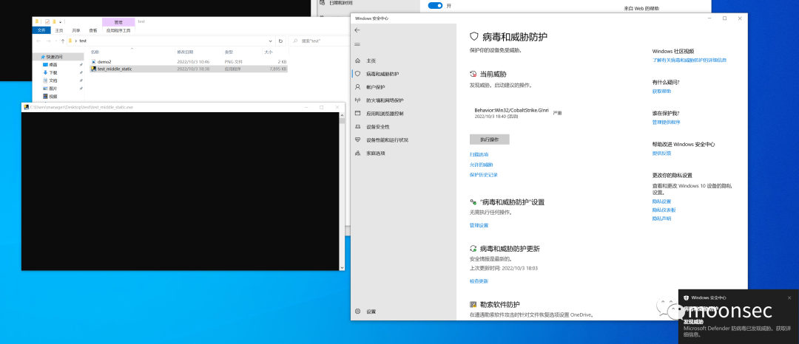Click new folder icon in Explorer quick toolbar
The width and height of the screenshot is (799, 344).
[x=54, y=22]
